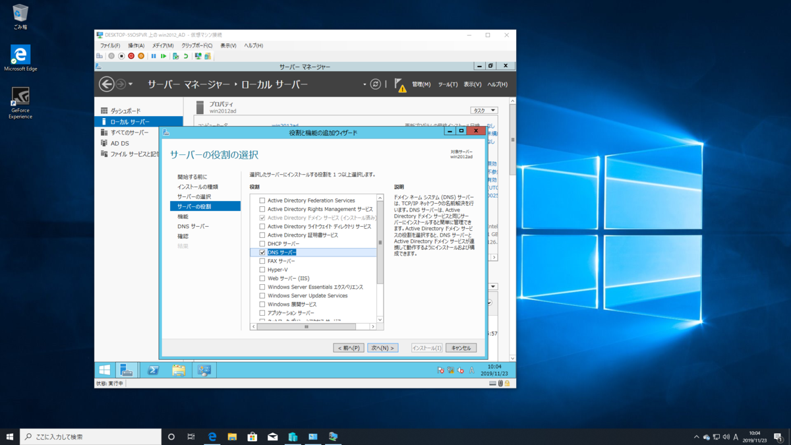This screenshot has width=791, height=445.
Task: Open File Explorer in VM taskbar
Action: (179, 371)
